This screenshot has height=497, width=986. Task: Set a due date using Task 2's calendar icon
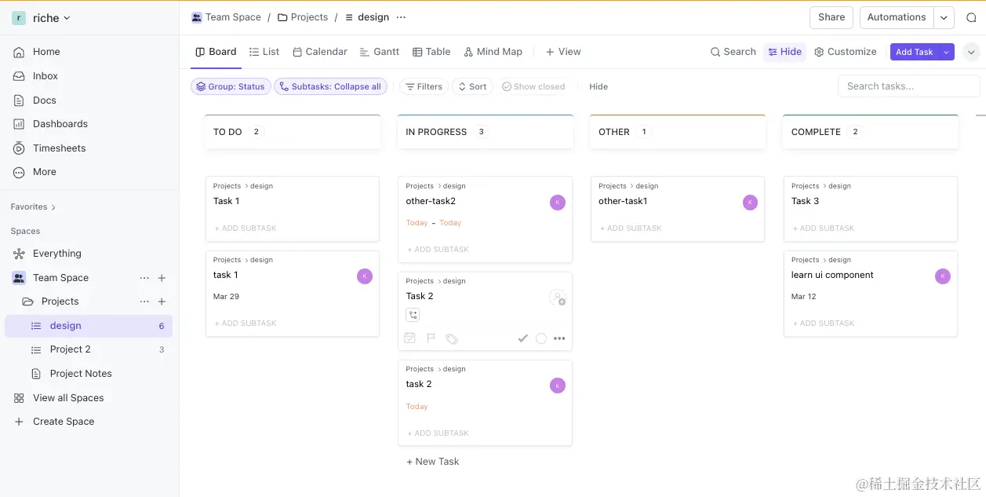coord(409,338)
